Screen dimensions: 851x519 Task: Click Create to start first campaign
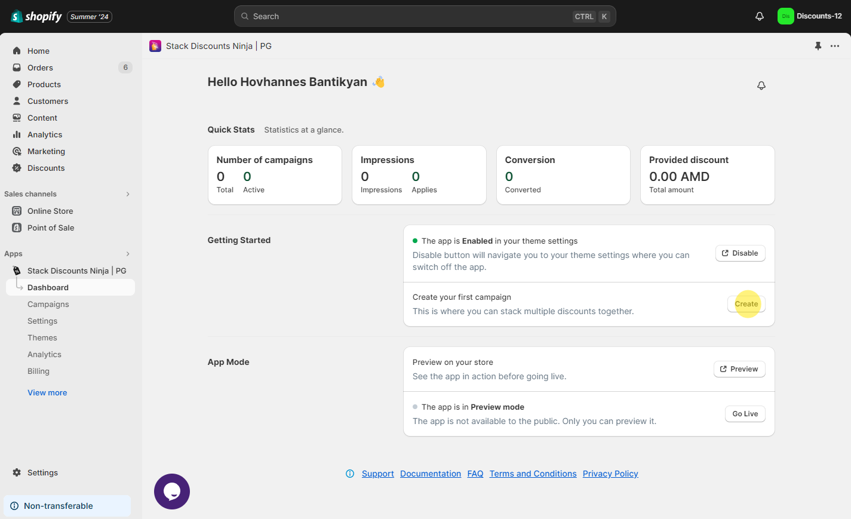click(746, 304)
